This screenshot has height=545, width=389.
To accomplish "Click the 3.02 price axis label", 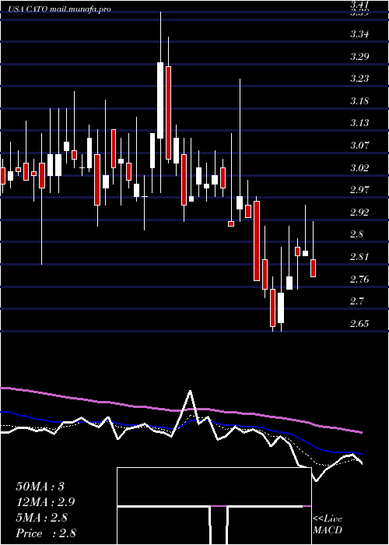I will pyautogui.click(x=359, y=168).
